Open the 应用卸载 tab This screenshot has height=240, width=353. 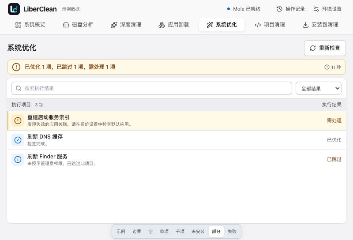[x=174, y=25]
